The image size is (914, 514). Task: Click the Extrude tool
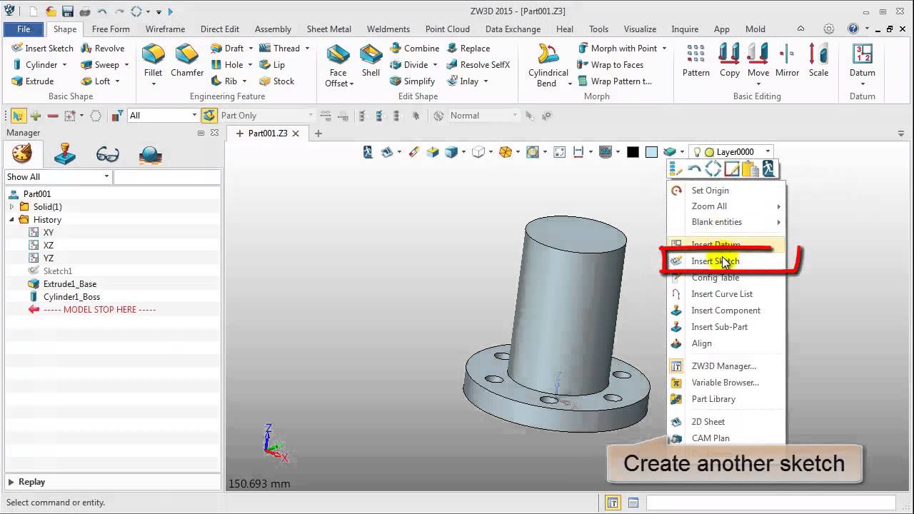(33, 81)
